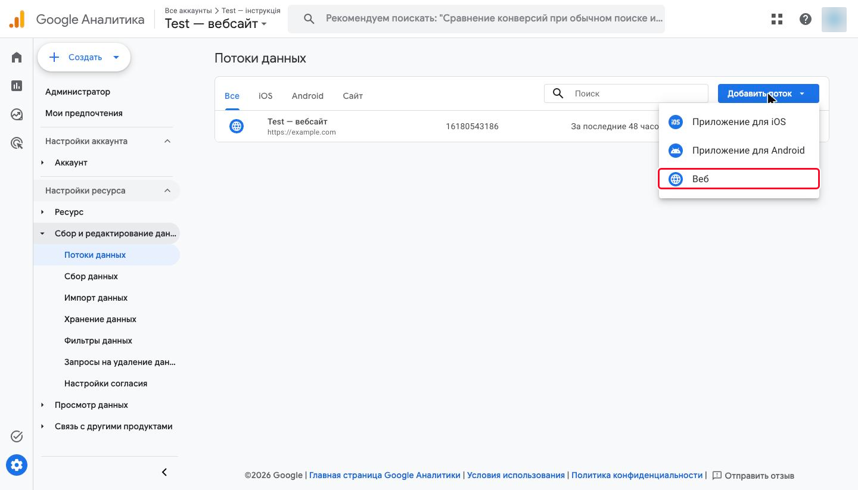Switch to the iOS tab
The width and height of the screenshot is (858, 490).
tap(265, 96)
